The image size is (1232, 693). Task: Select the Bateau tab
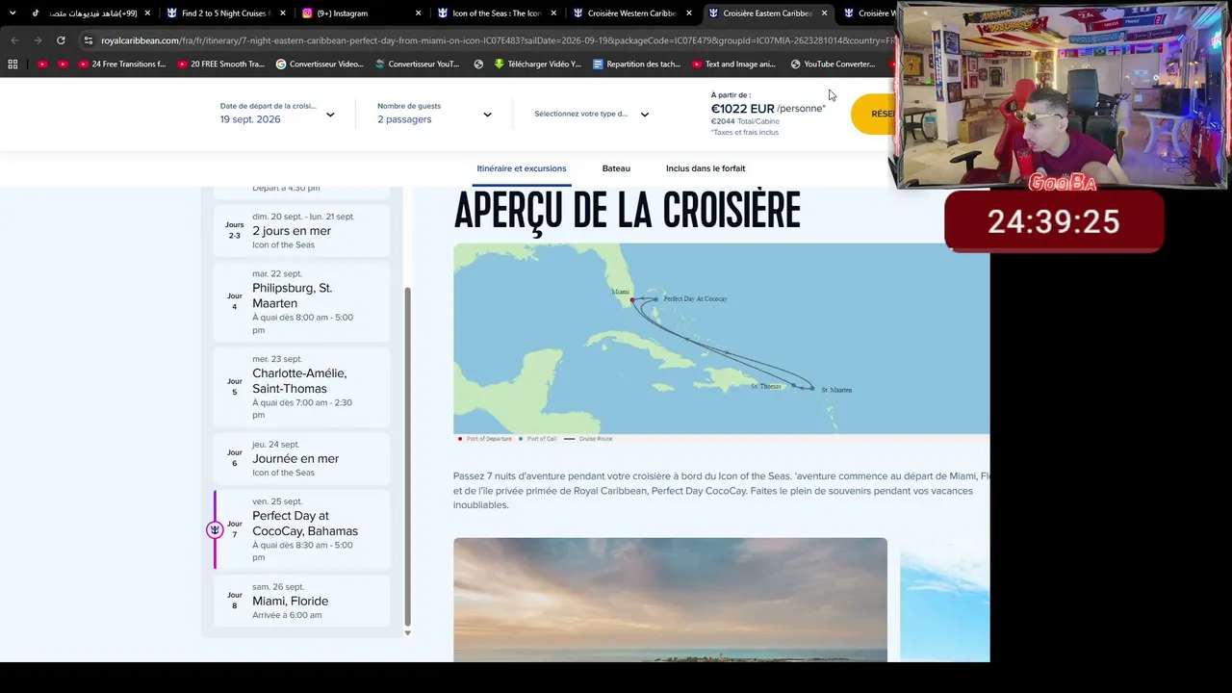pos(616,168)
